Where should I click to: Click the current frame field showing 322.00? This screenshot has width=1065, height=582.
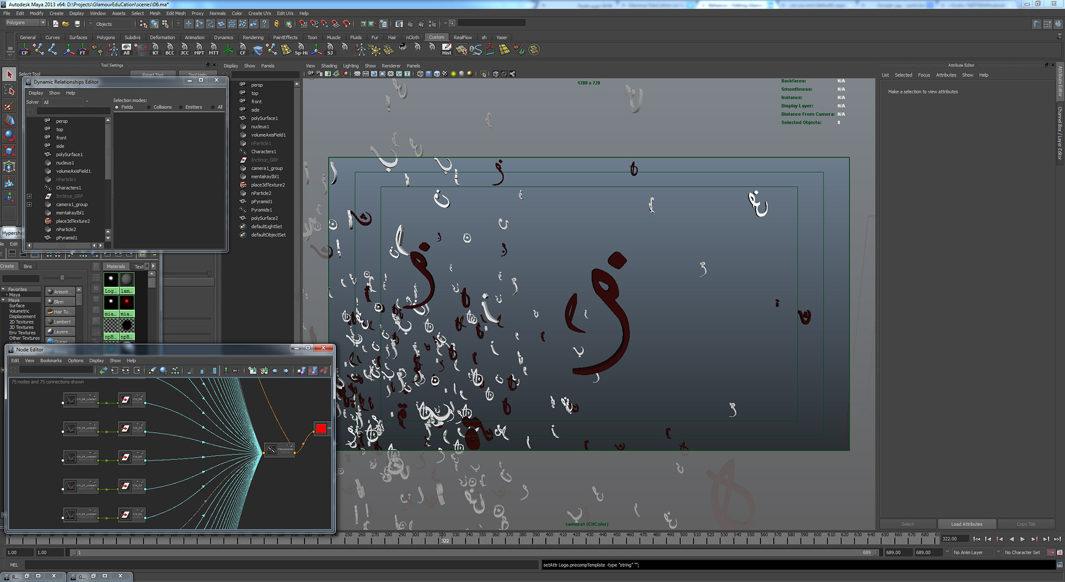click(x=955, y=539)
